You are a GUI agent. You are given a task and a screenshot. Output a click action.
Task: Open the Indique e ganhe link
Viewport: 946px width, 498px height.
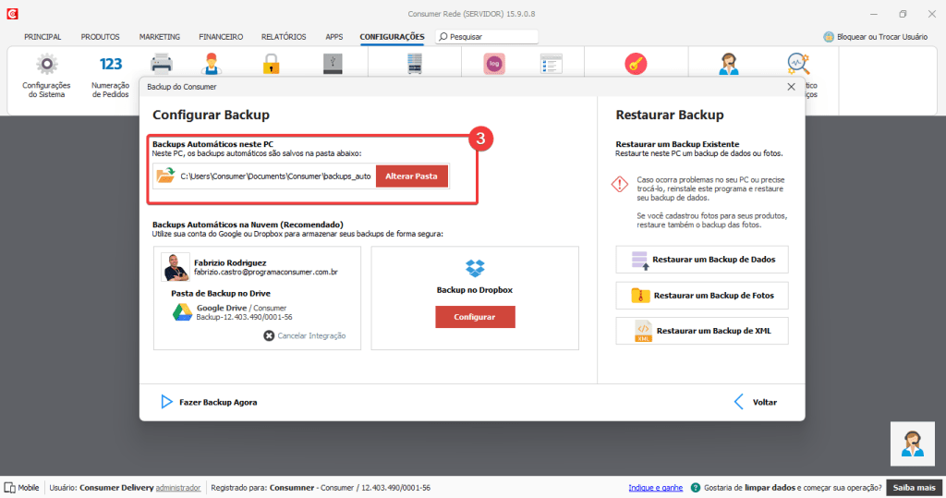tap(655, 488)
